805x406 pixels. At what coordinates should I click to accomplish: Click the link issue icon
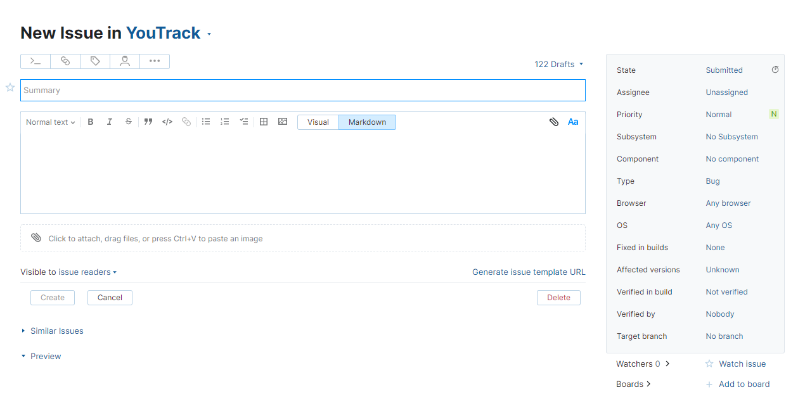click(x=65, y=61)
